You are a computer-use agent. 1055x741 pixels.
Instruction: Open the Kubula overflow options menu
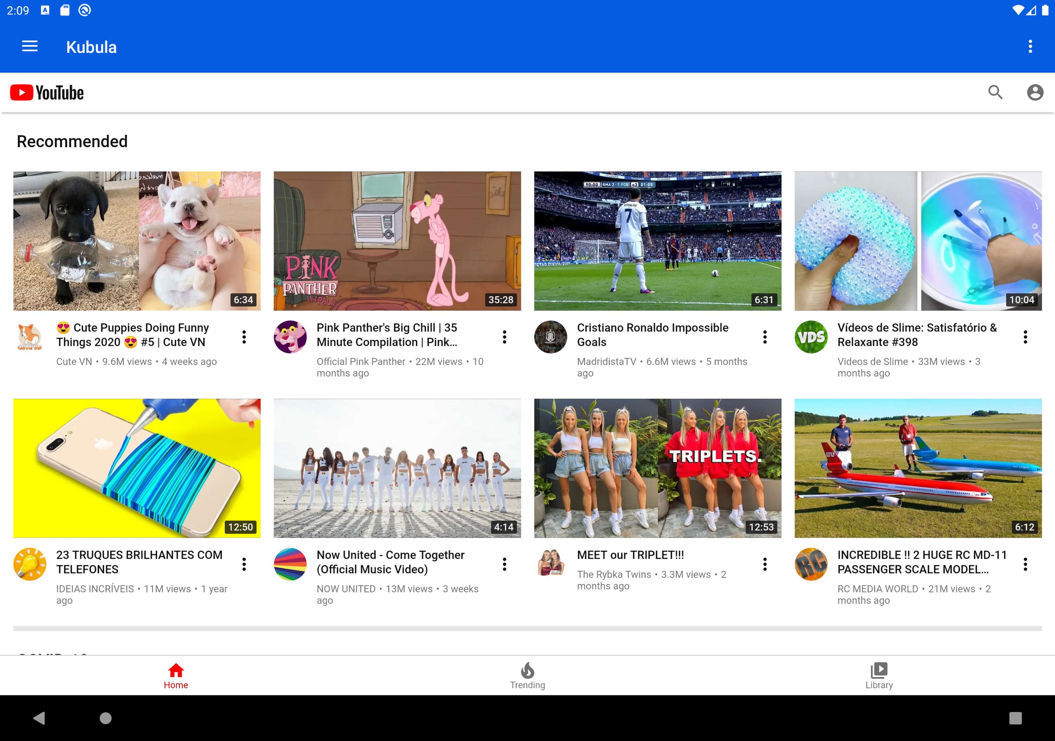[1030, 46]
